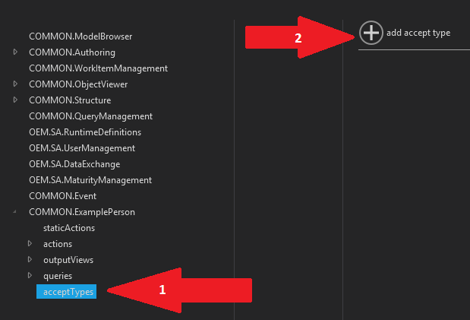470x320 pixels.
Task: Select COMMON.Event in the tree
Action: [x=63, y=196]
